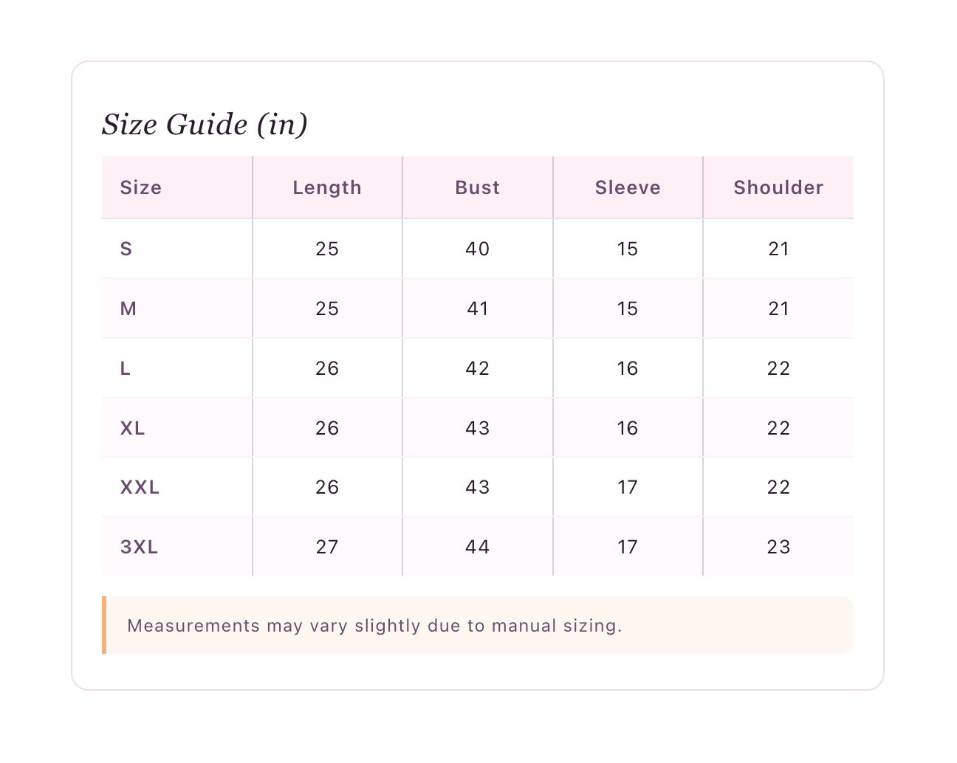Click the bust value 40 for size S
The image size is (957, 763).
tap(477, 249)
